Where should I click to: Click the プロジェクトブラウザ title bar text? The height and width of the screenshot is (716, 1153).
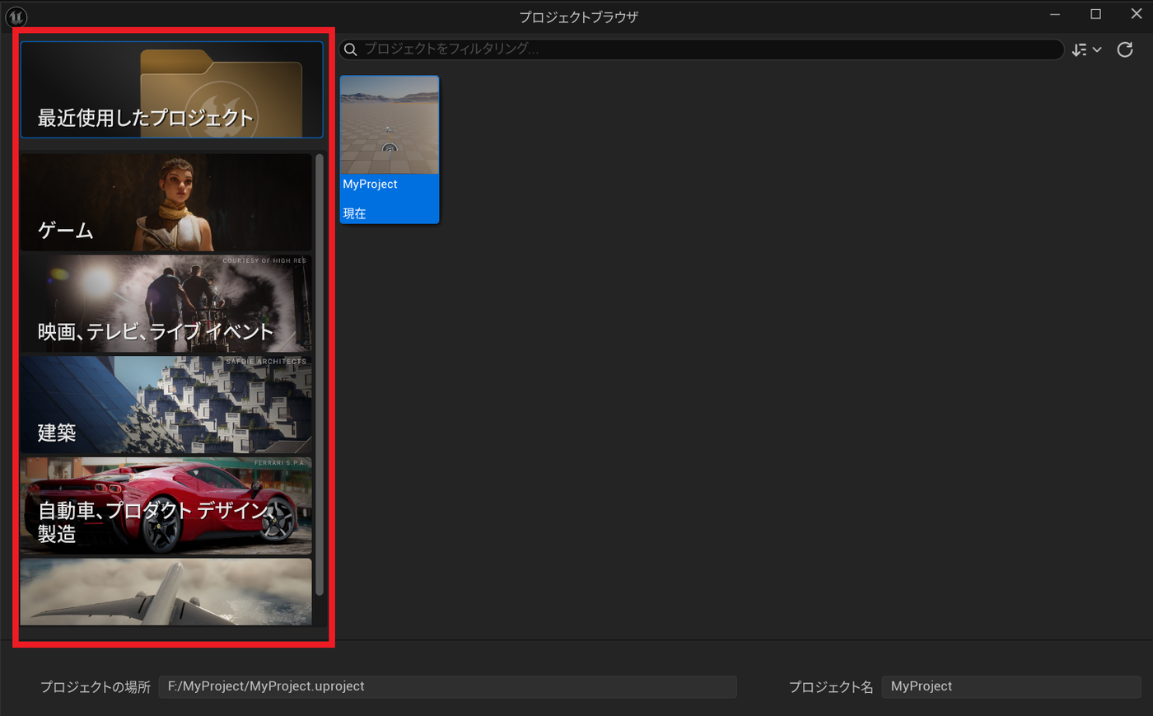[x=578, y=17]
